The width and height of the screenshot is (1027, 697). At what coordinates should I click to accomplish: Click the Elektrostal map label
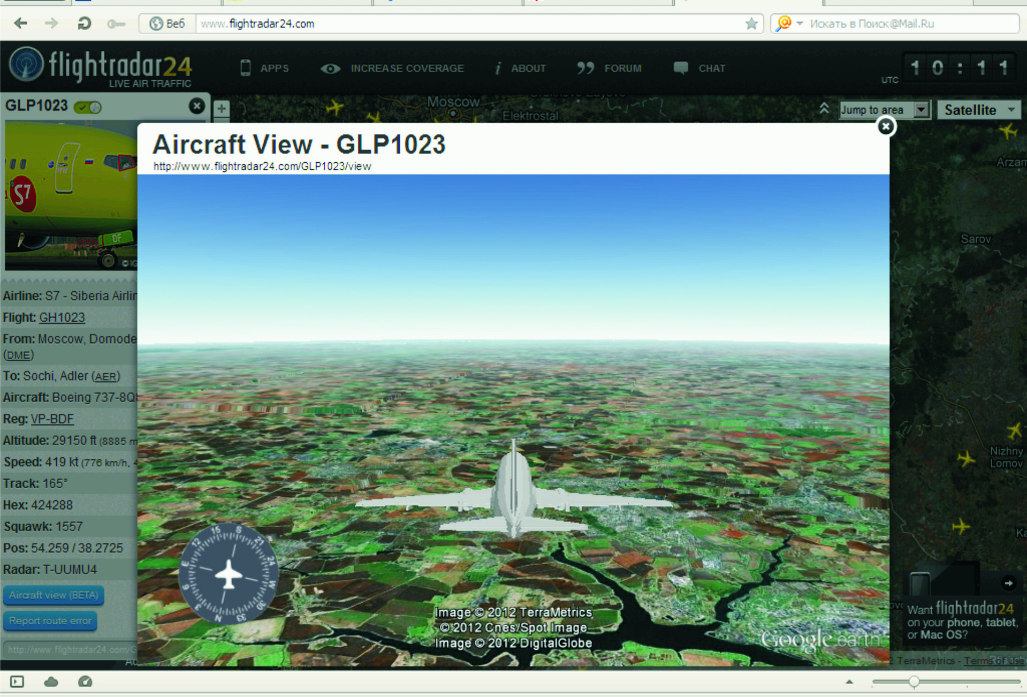click(530, 116)
